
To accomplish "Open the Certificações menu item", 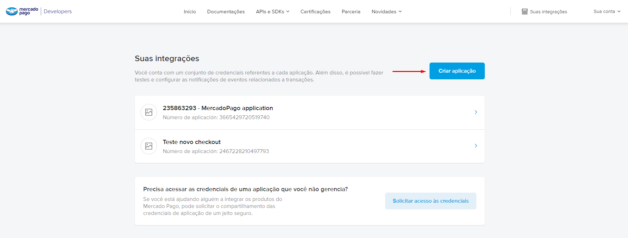I will click(x=315, y=12).
